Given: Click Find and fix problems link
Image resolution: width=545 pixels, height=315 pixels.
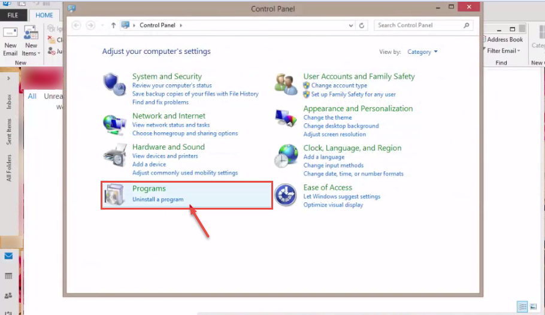Looking at the screenshot, I should 161,102.
